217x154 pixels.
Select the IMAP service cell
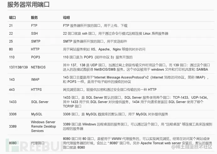35,80
